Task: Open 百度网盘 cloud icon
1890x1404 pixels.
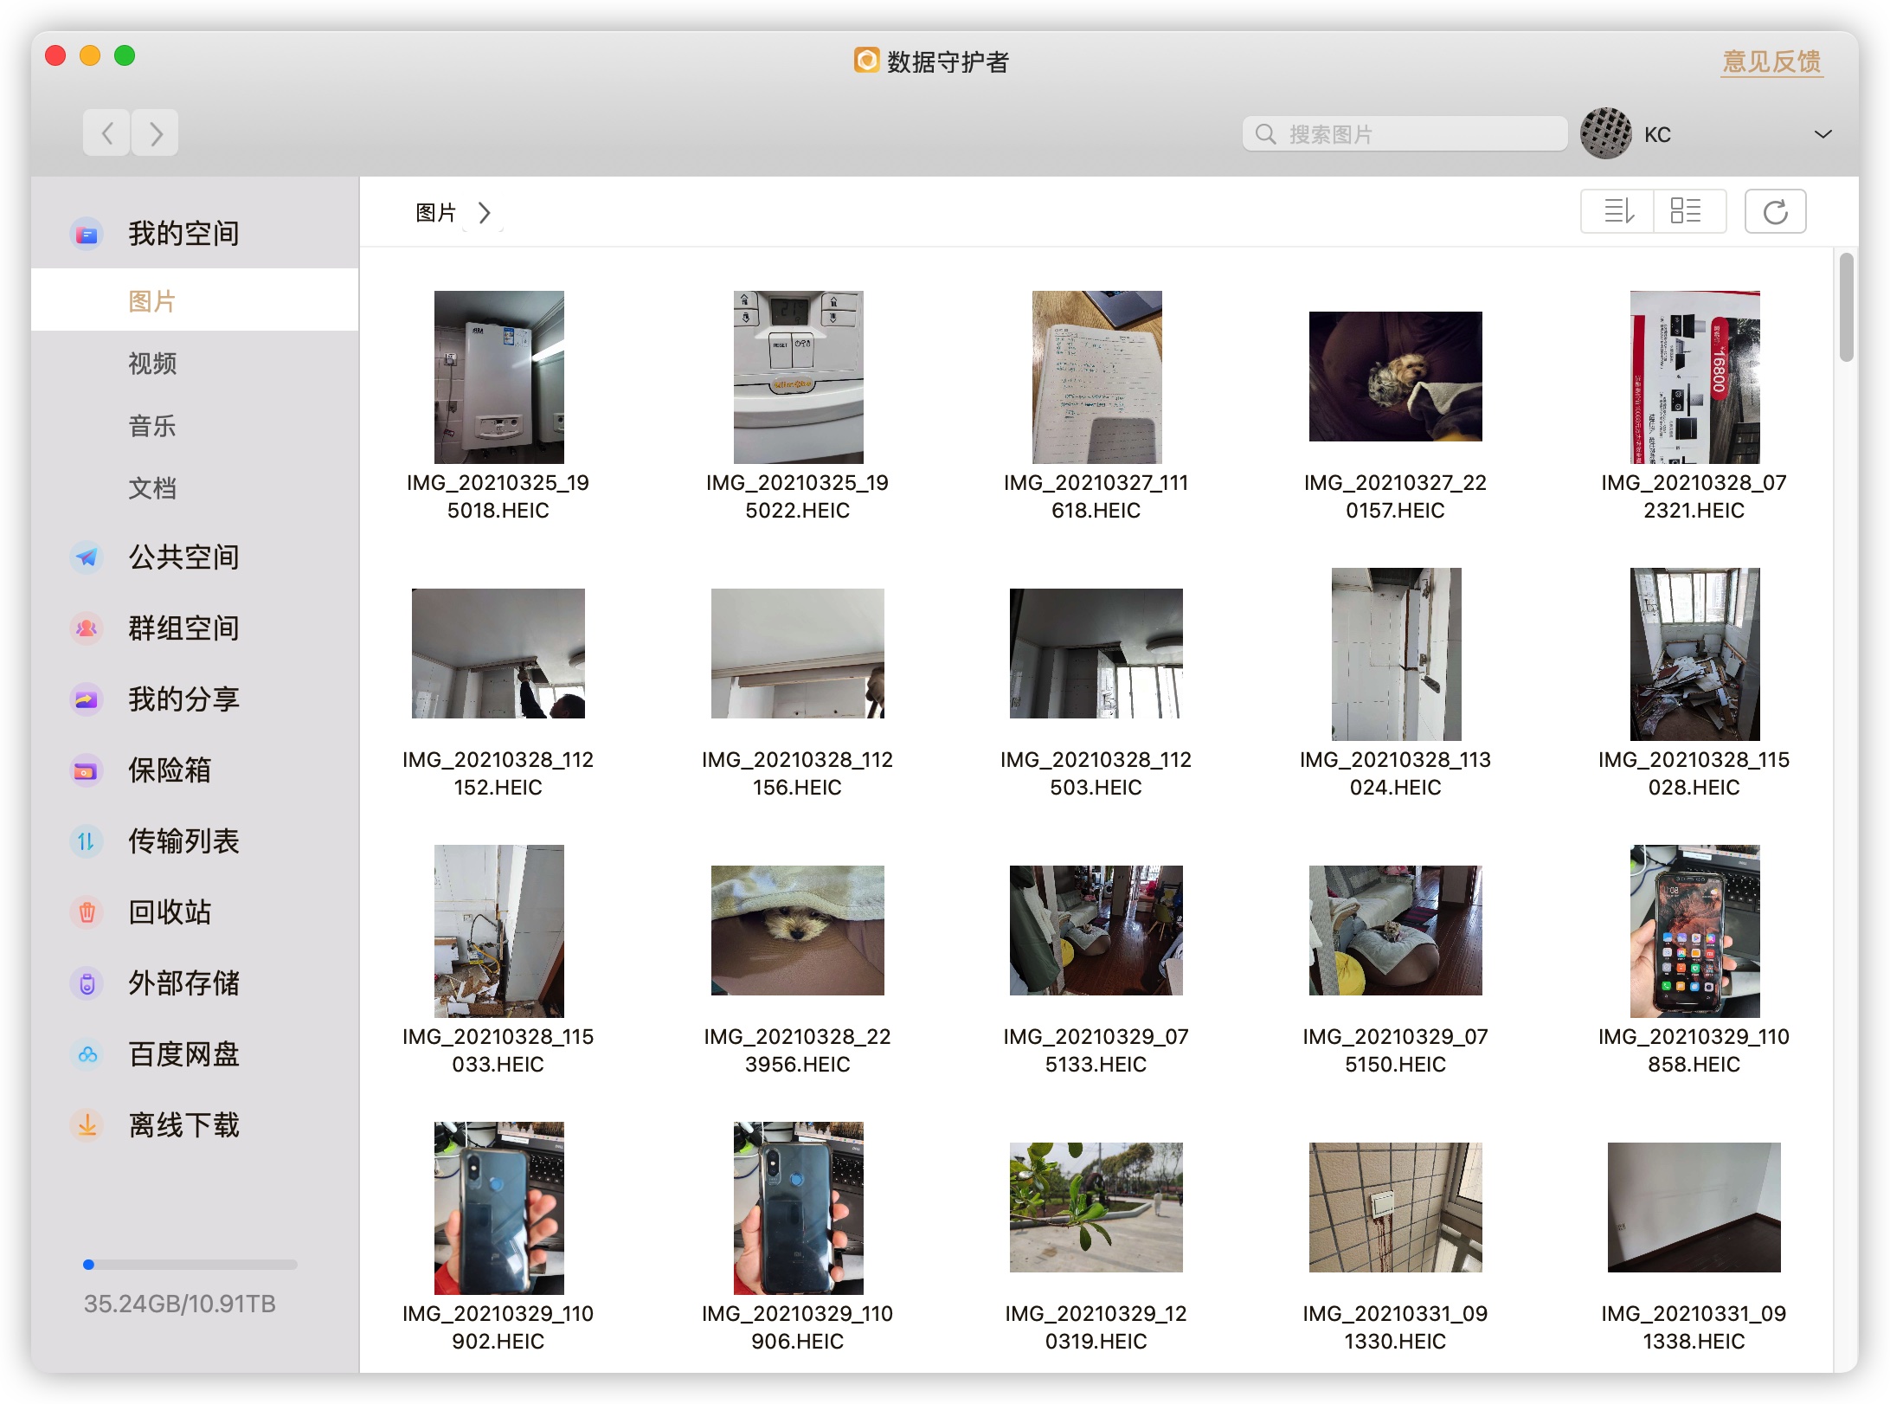Action: click(87, 1053)
